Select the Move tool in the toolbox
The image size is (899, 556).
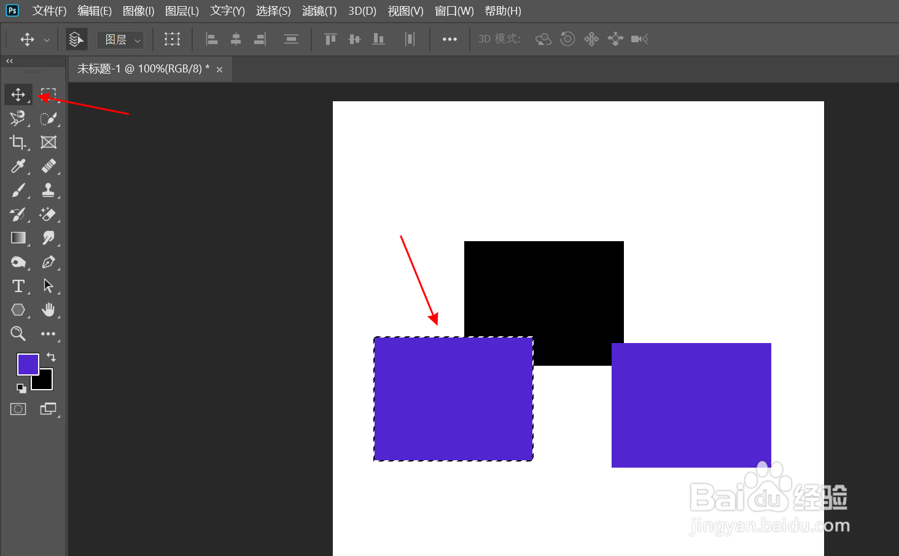pos(18,95)
